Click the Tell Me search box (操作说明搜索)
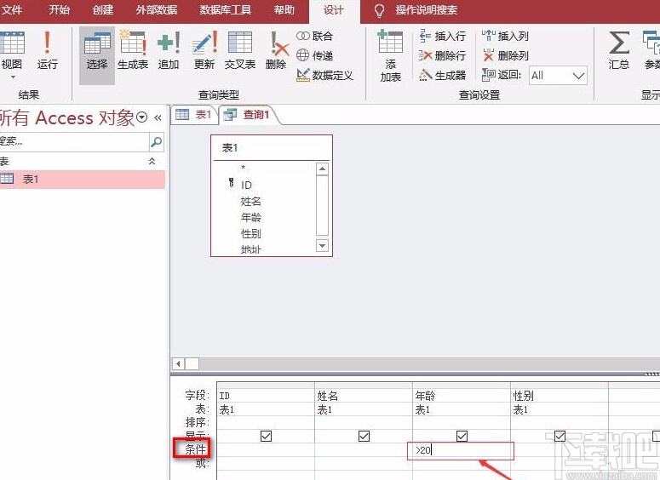The image size is (660, 480). click(x=426, y=10)
